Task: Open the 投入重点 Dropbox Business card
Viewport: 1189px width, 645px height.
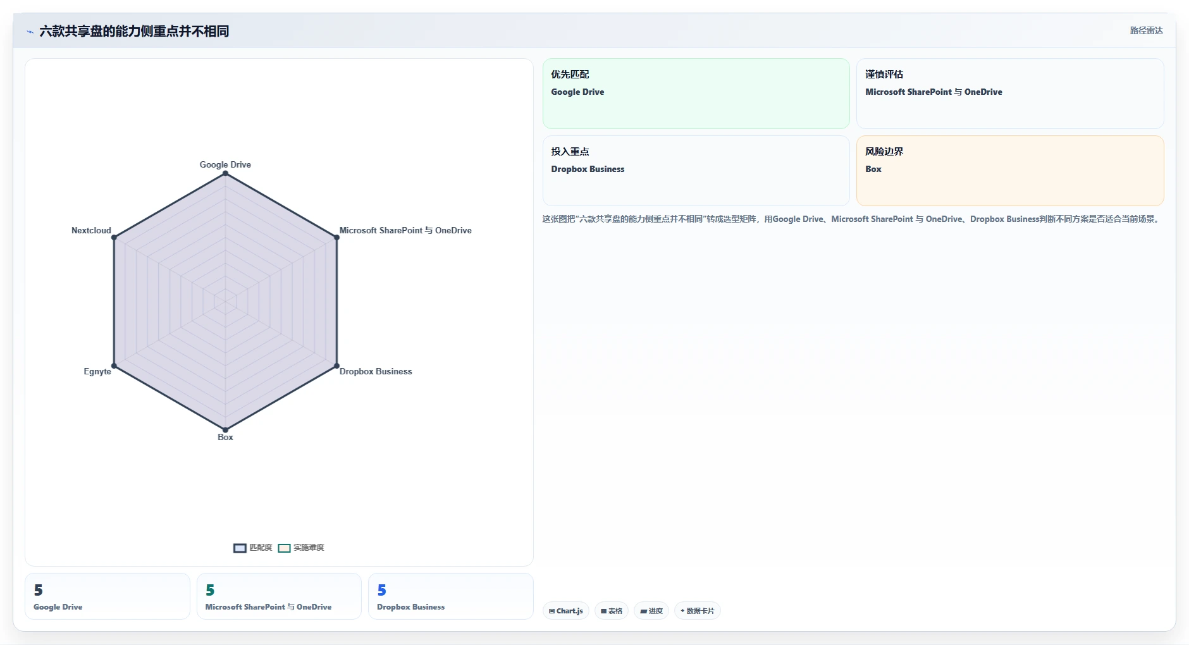Action: [x=696, y=171]
